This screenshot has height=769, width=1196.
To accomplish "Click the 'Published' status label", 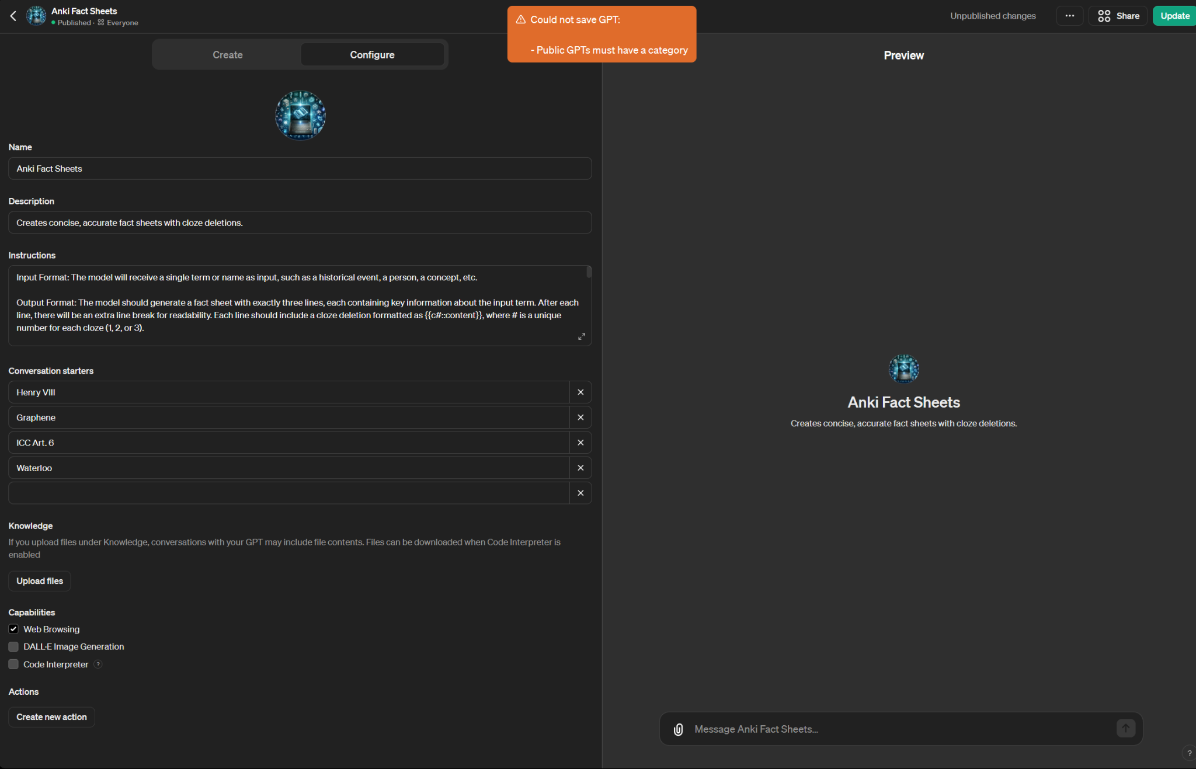I will (x=74, y=23).
